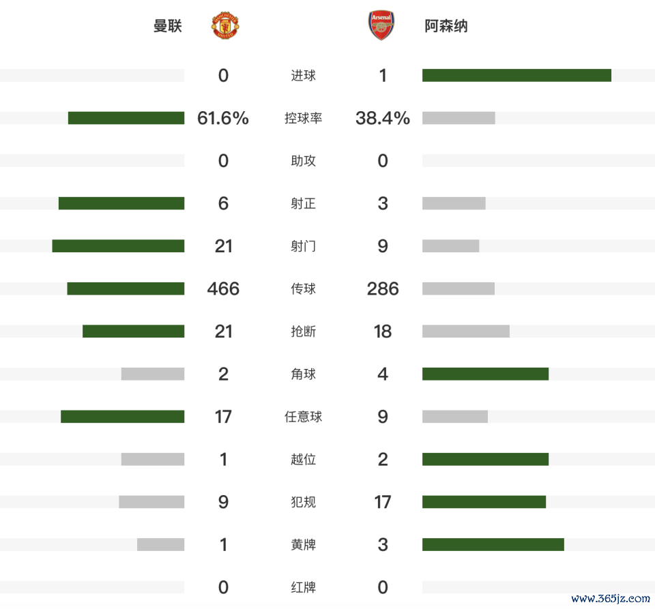Click the Arsenal crest icon
The image size is (655, 609).
[x=381, y=26]
